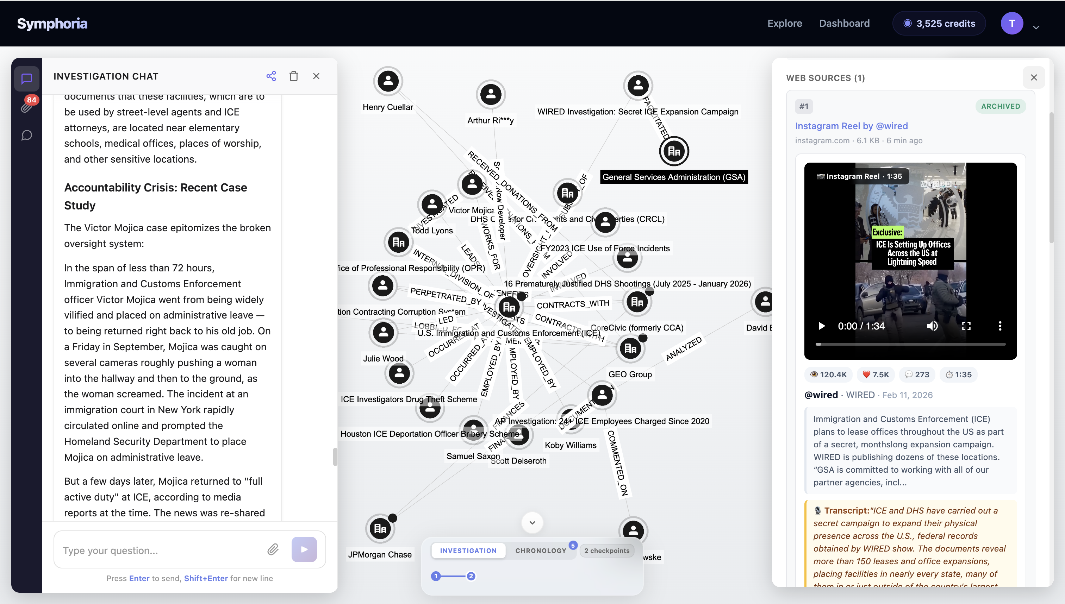Open the comments bubble sidebar icon
Screen dimensions: 1065x604
[26, 135]
